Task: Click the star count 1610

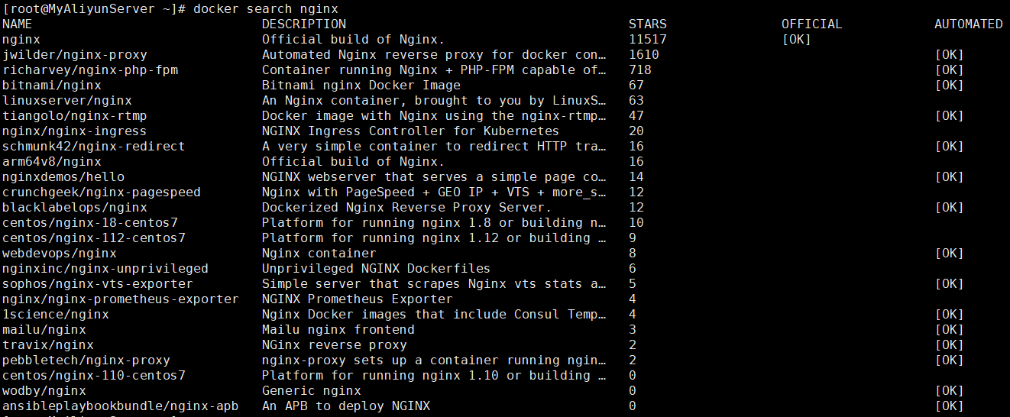Action: pos(644,54)
